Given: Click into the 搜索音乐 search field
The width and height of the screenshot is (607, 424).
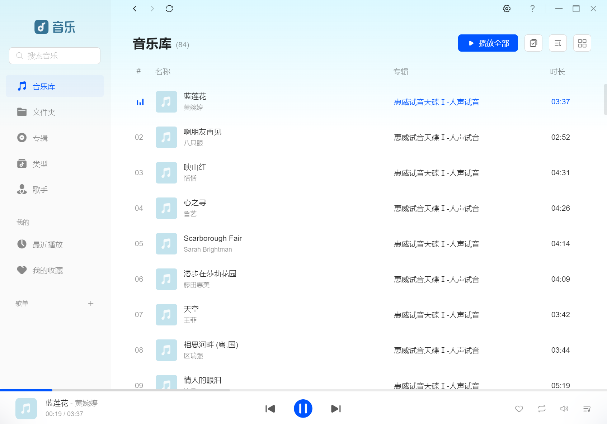Looking at the screenshot, I should tap(55, 56).
